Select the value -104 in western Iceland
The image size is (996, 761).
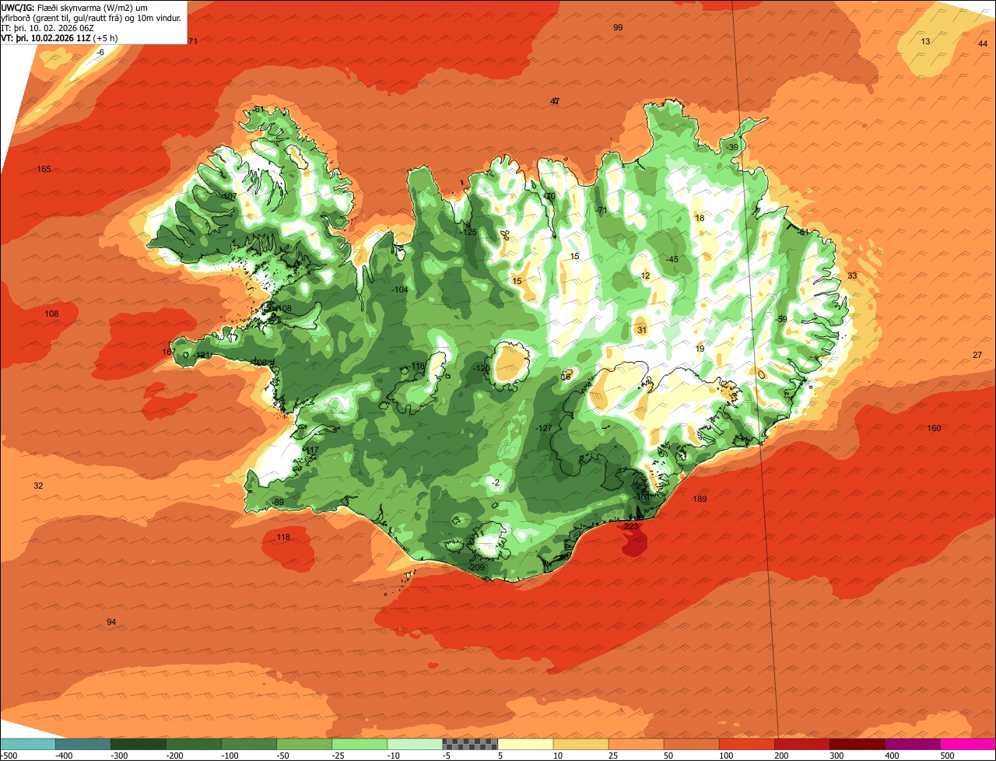coord(400,289)
